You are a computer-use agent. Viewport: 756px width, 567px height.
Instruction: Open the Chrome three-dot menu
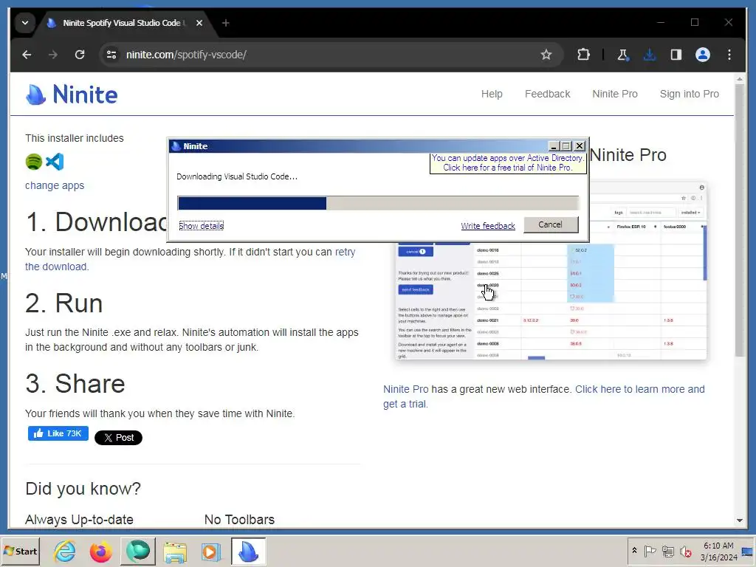(729, 55)
